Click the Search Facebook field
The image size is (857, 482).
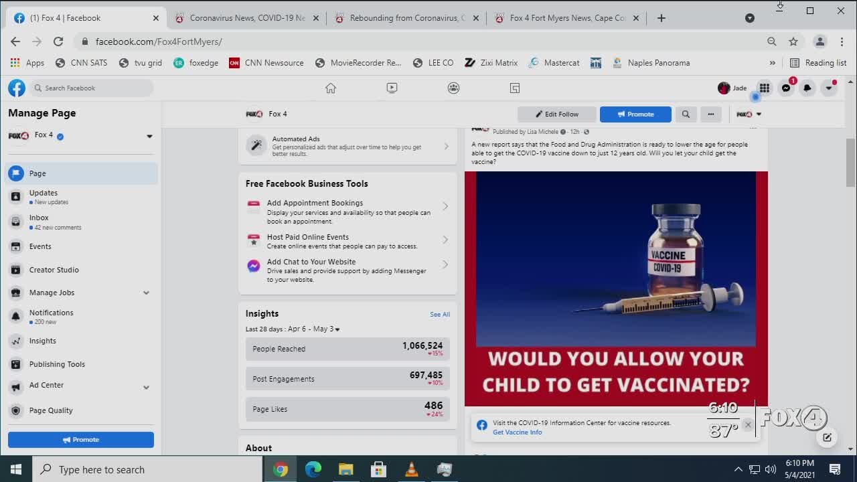(x=92, y=88)
